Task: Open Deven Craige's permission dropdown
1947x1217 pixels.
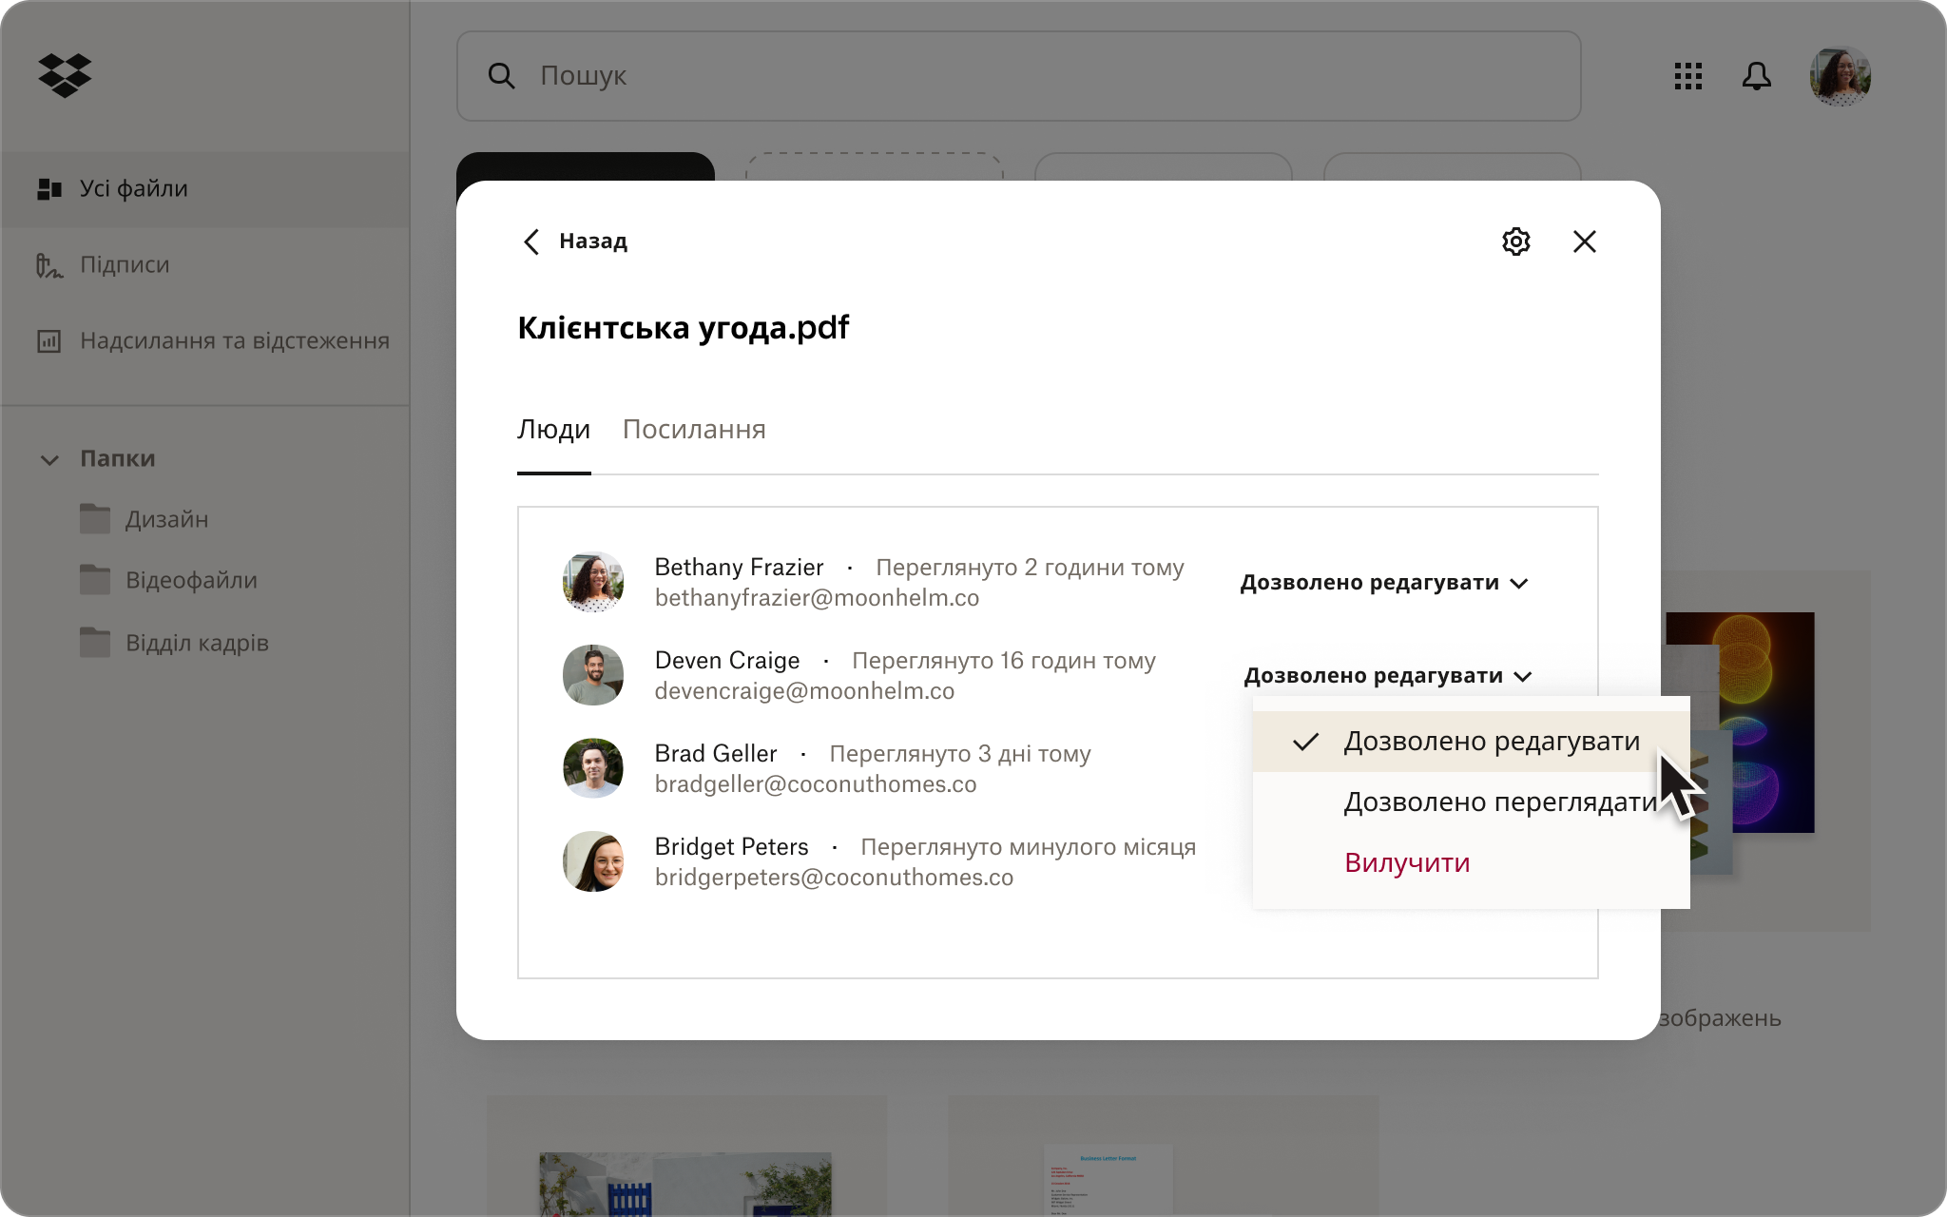Action: tap(1388, 676)
